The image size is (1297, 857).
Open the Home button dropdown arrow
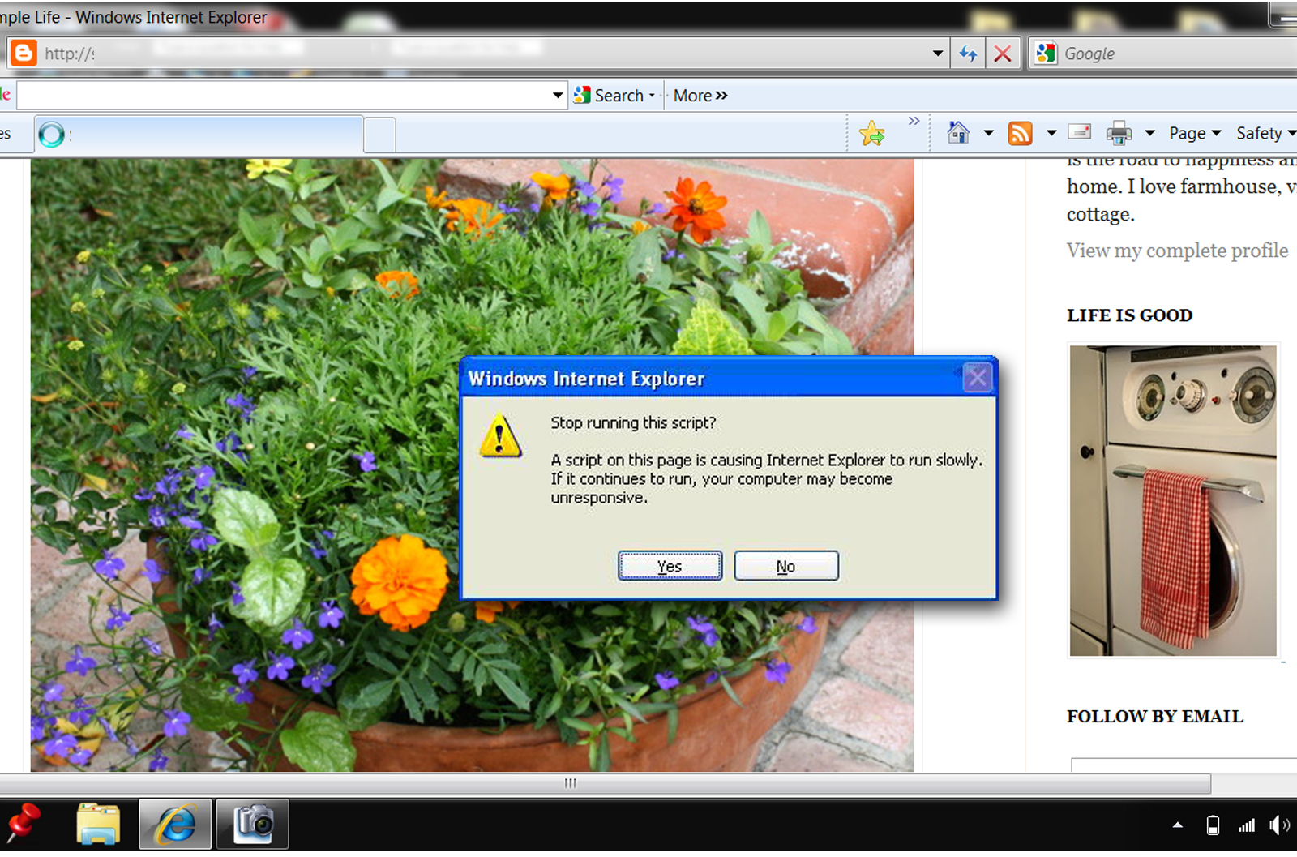click(988, 133)
